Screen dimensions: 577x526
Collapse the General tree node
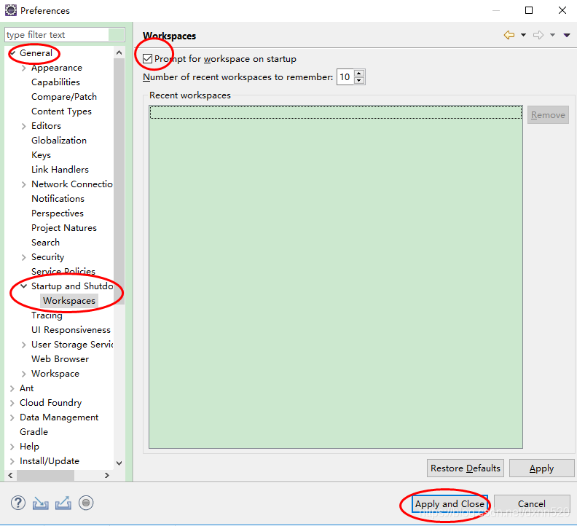coord(12,53)
